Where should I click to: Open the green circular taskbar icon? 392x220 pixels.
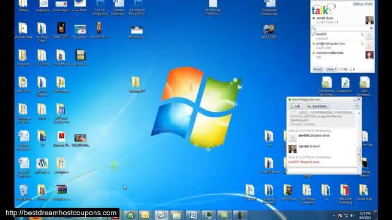(130, 215)
